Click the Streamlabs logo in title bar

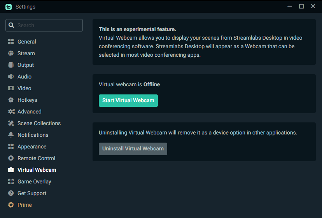[x=9, y=7]
